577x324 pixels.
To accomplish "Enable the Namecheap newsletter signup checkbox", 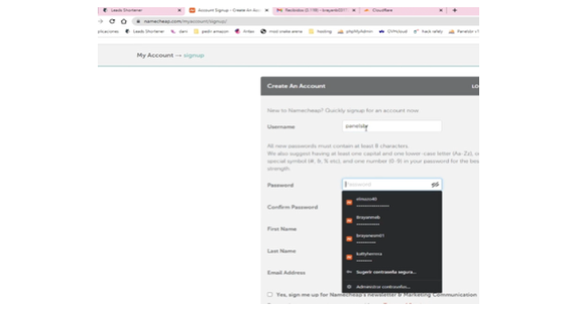I will (x=270, y=294).
